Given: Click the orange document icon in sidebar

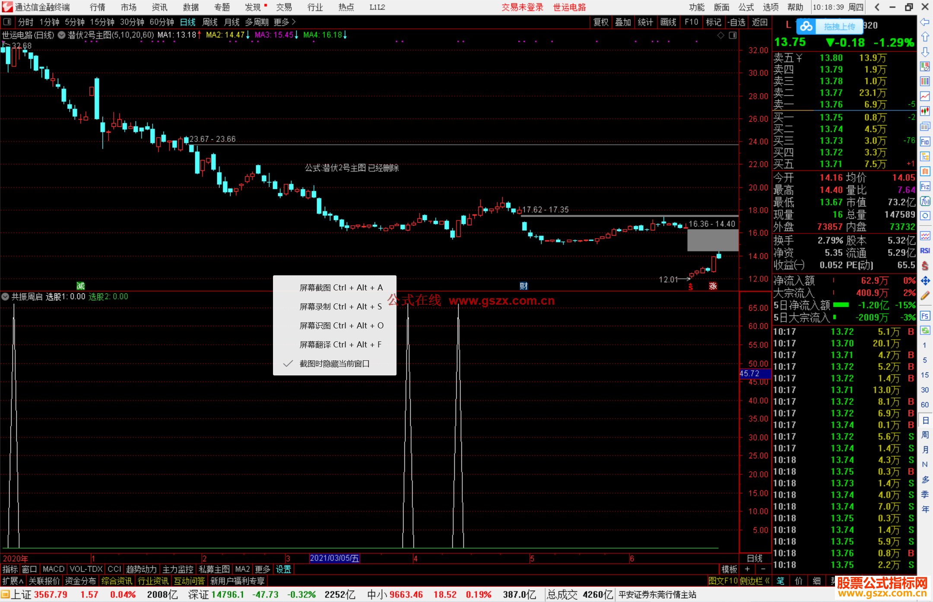Looking at the screenshot, I should 925,171.
